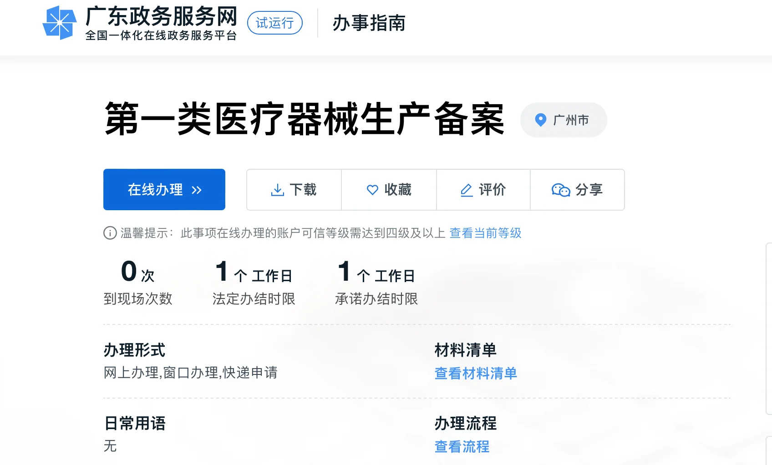The height and width of the screenshot is (465, 772).
Task: Click the heart icon to favorite (收藏)
Action: coord(372,190)
